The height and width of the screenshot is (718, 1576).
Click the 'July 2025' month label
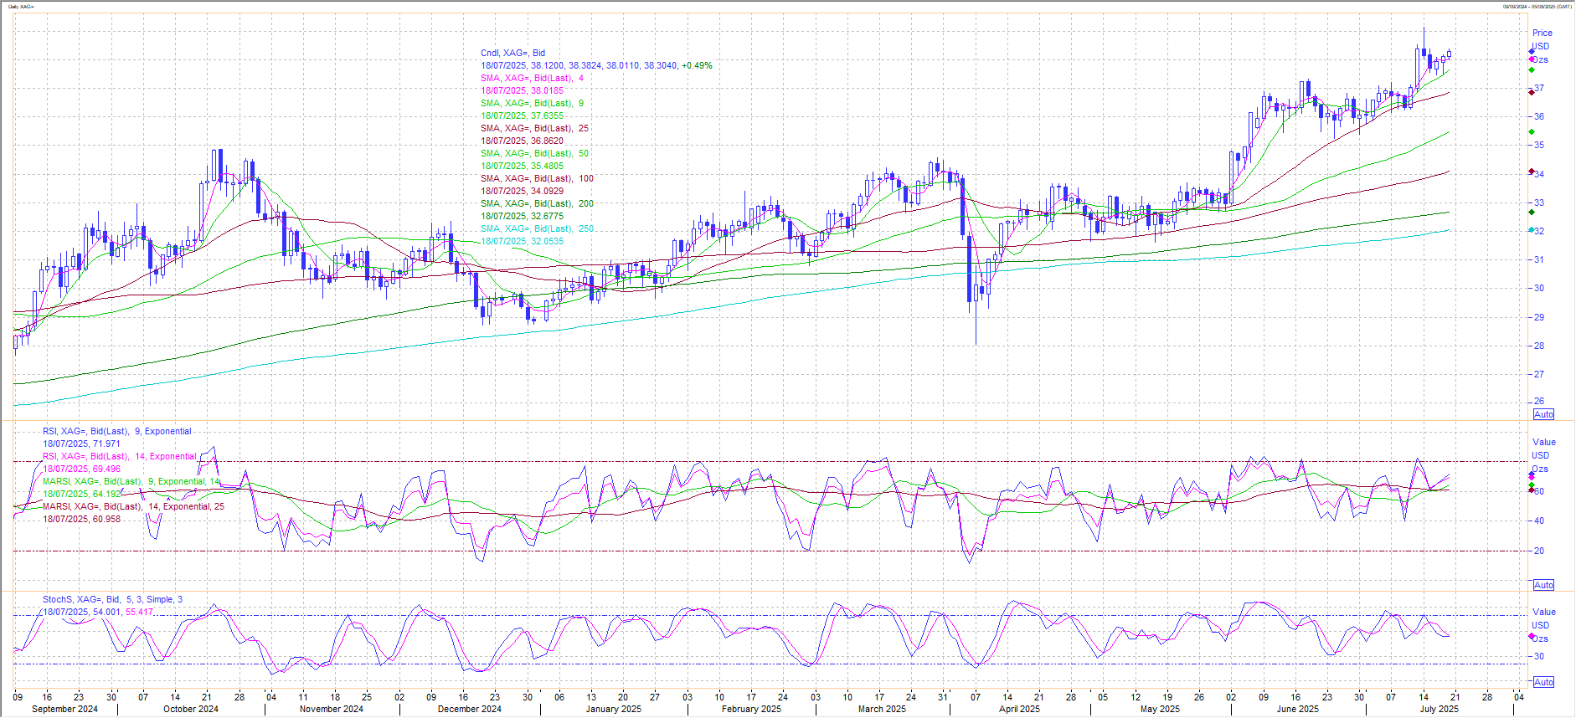1439,709
